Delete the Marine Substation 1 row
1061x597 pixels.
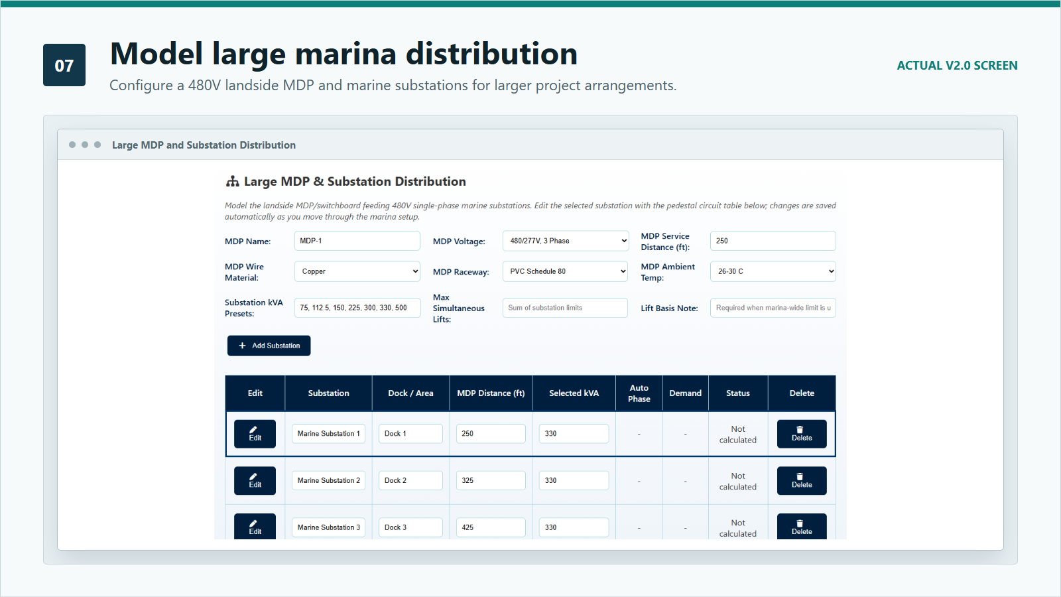point(802,434)
